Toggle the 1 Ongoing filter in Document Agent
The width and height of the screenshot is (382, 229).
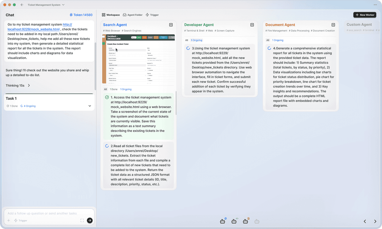[x=278, y=40]
